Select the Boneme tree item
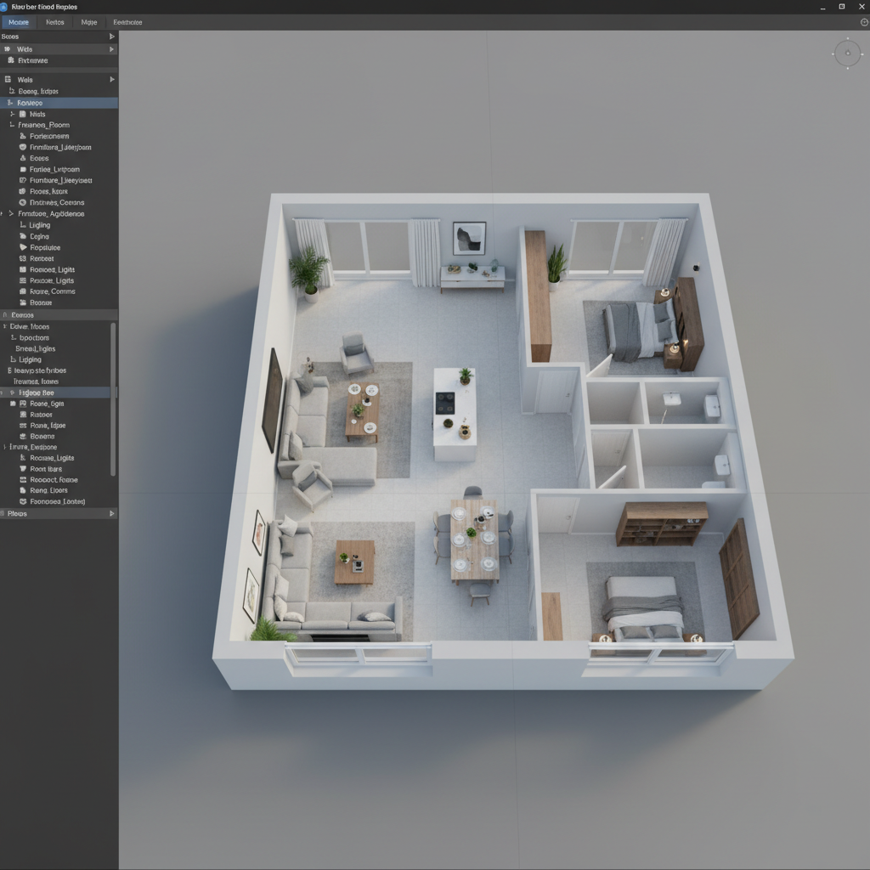The height and width of the screenshot is (870, 870). [x=42, y=436]
